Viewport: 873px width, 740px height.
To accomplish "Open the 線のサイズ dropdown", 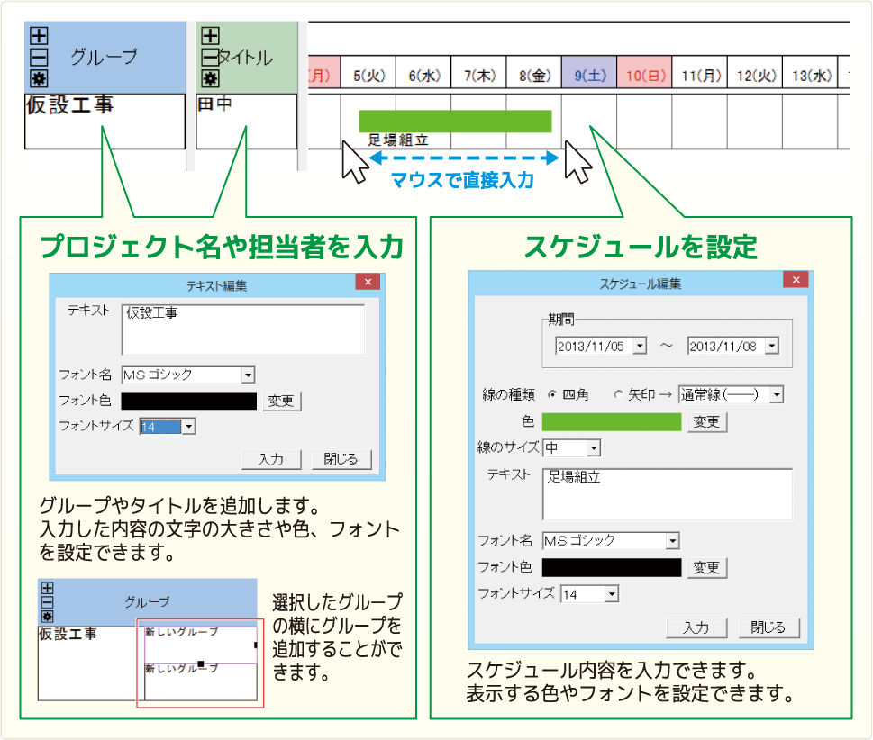I will (594, 448).
